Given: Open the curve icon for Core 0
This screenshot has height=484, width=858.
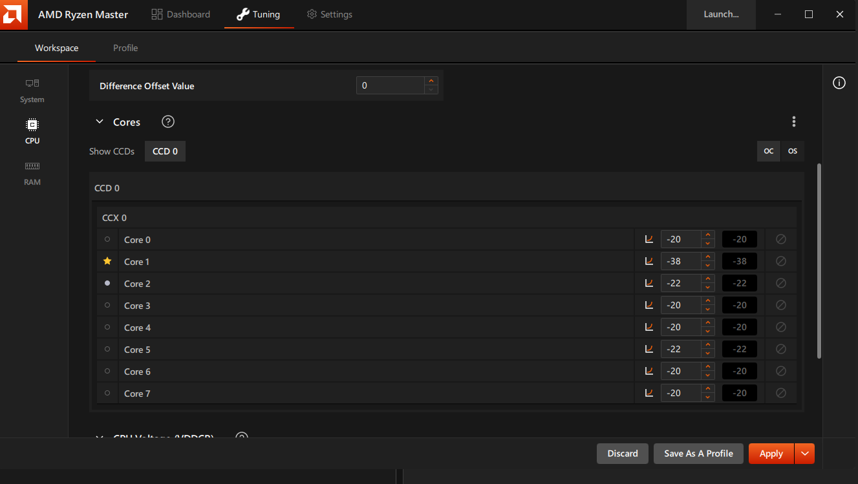Looking at the screenshot, I should click(649, 239).
